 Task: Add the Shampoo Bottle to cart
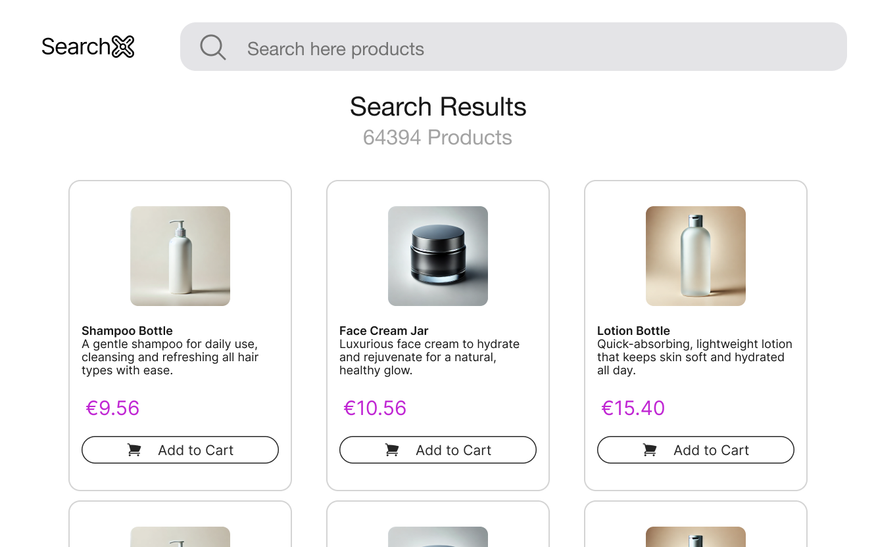pos(180,450)
